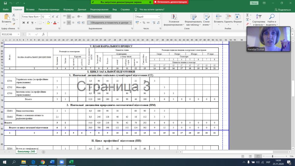Click the align left icon
Viewport: 295px width, 166px height.
pos(65,23)
